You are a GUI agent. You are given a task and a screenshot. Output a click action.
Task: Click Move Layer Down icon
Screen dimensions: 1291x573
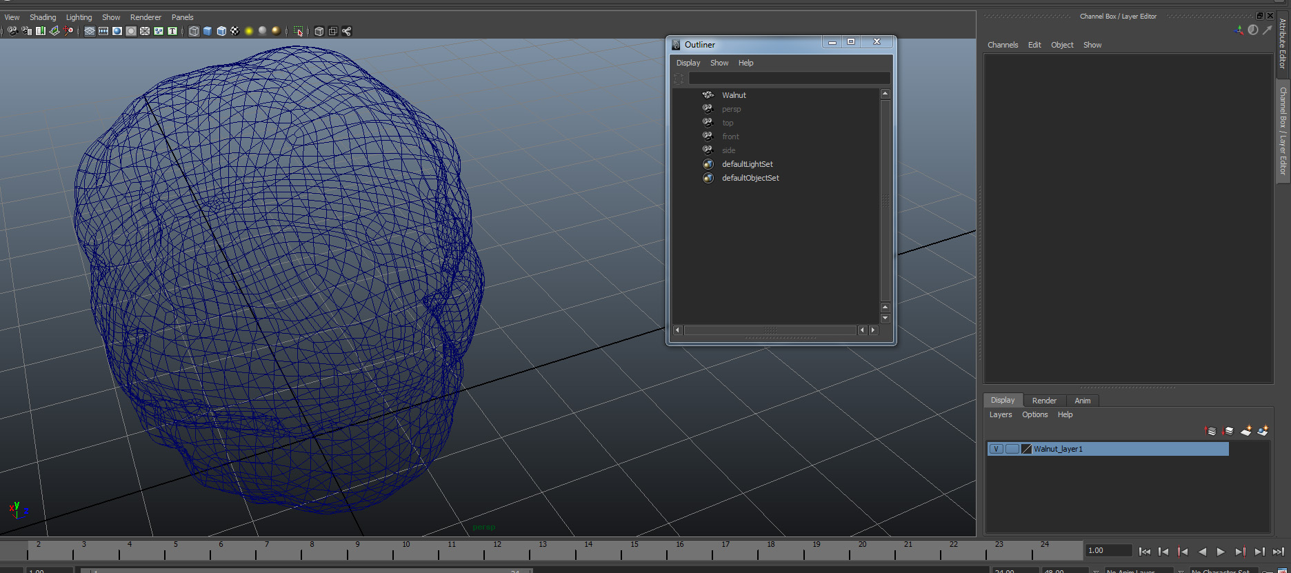click(1228, 431)
